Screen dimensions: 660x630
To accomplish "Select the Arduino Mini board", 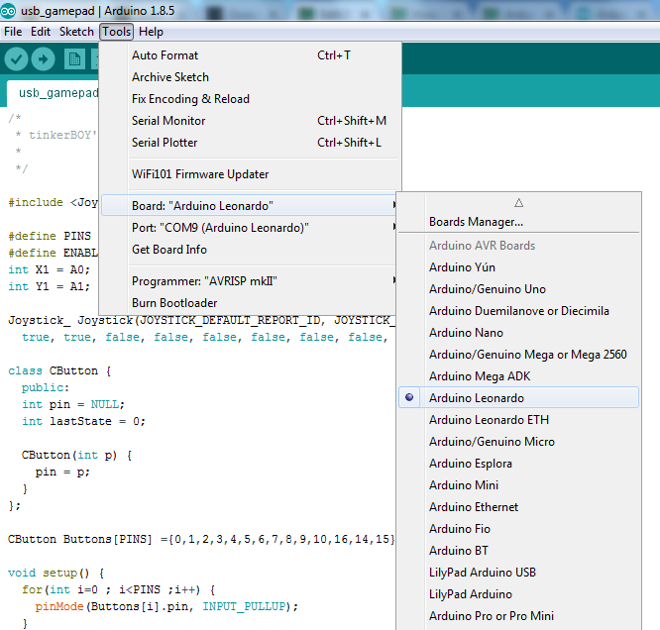I will (518, 485).
